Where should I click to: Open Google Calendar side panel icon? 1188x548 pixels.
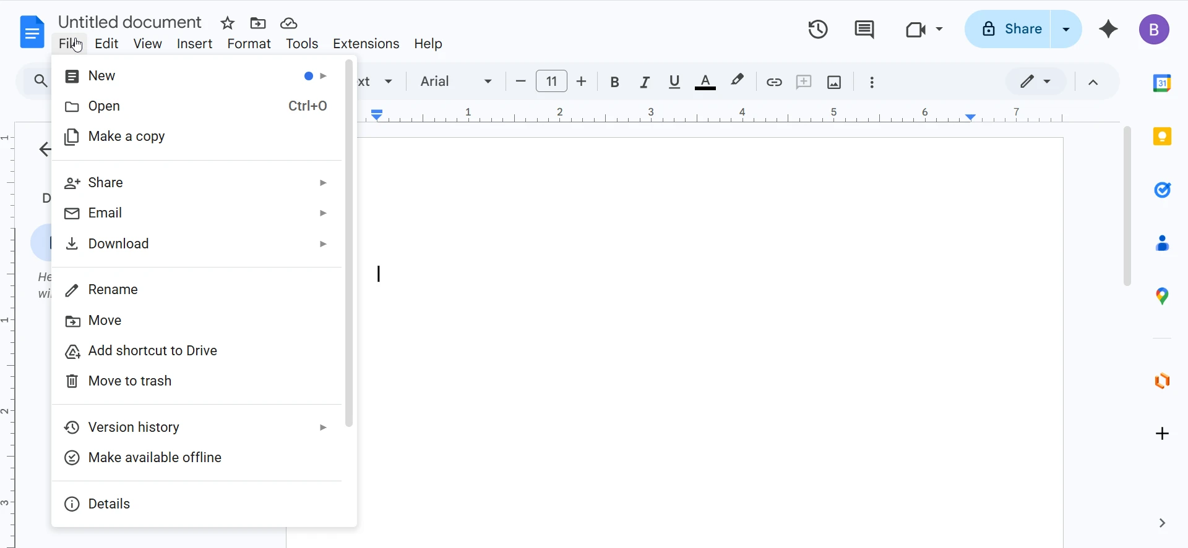click(1162, 83)
